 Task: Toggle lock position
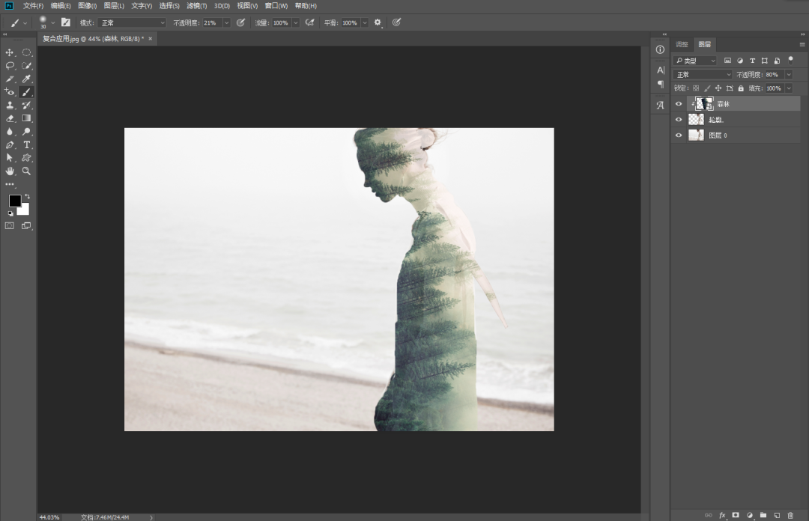[718, 88]
